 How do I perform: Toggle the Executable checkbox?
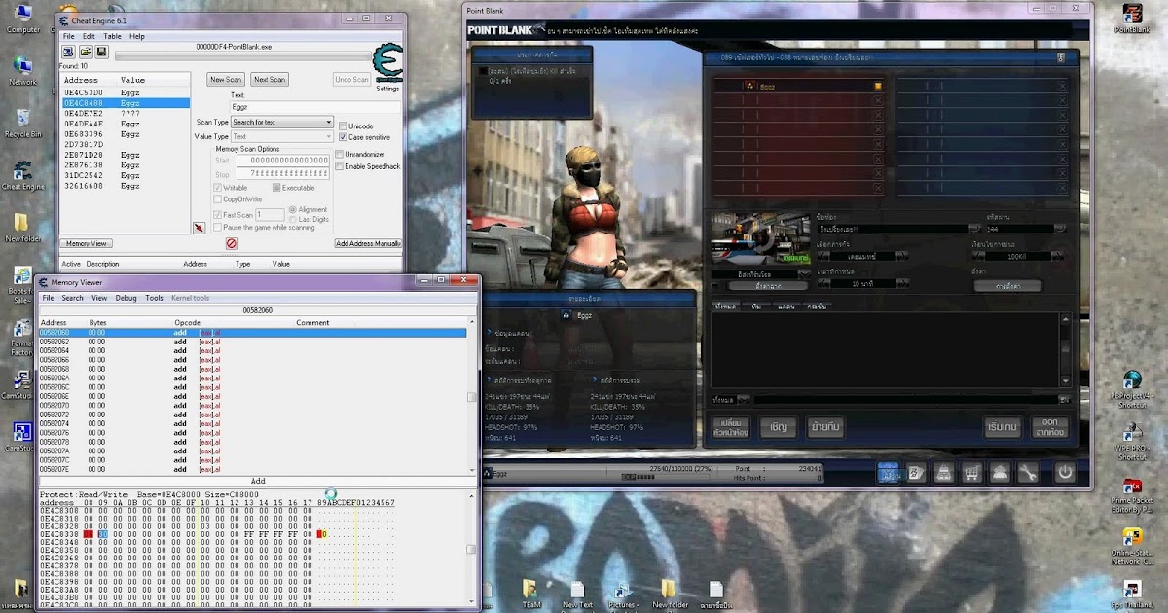click(x=277, y=187)
